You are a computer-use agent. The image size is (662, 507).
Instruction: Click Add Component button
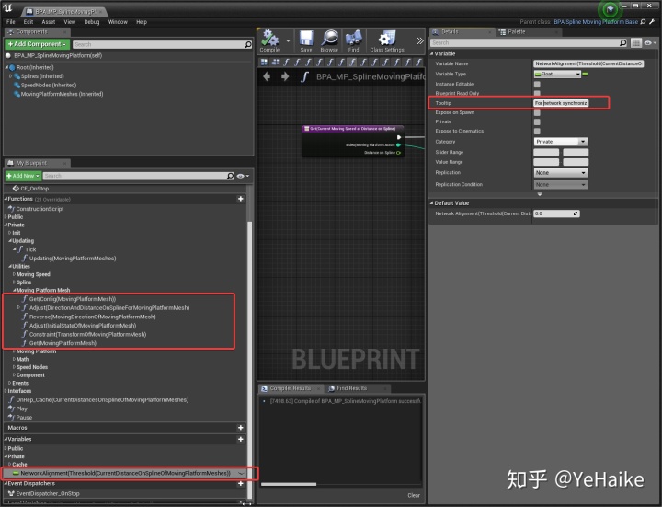tap(37, 44)
